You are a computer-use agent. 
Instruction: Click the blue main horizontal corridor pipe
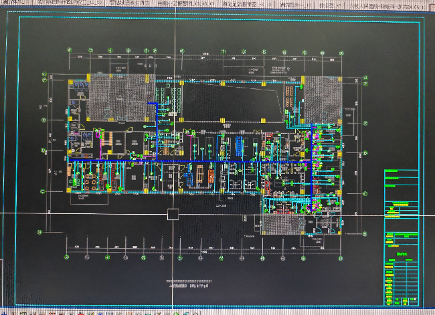coord(201,162)
